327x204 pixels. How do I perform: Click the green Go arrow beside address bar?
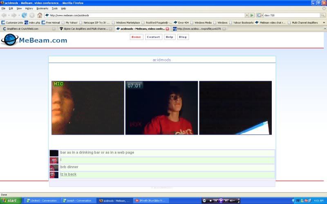[x=252, y=15]
